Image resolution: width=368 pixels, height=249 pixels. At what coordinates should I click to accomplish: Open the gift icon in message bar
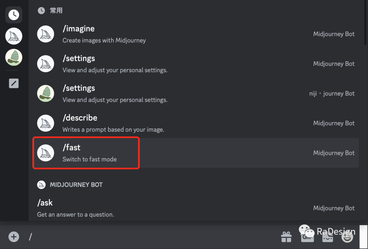(x=286, y=237)
